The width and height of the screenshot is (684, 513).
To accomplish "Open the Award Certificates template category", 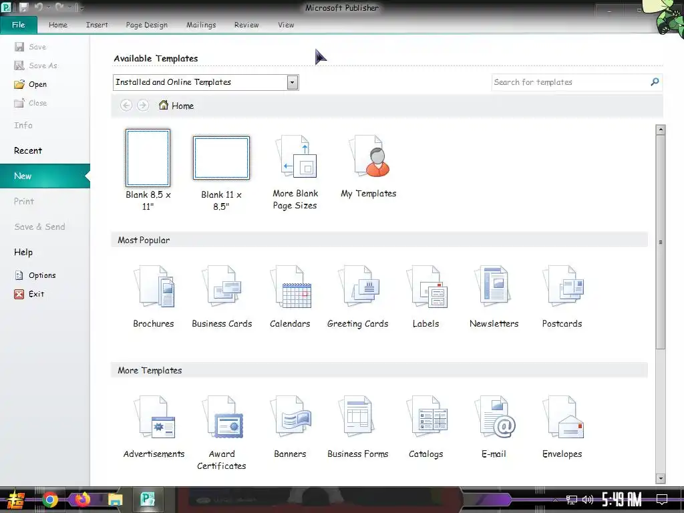I will [x=222, y=433].
